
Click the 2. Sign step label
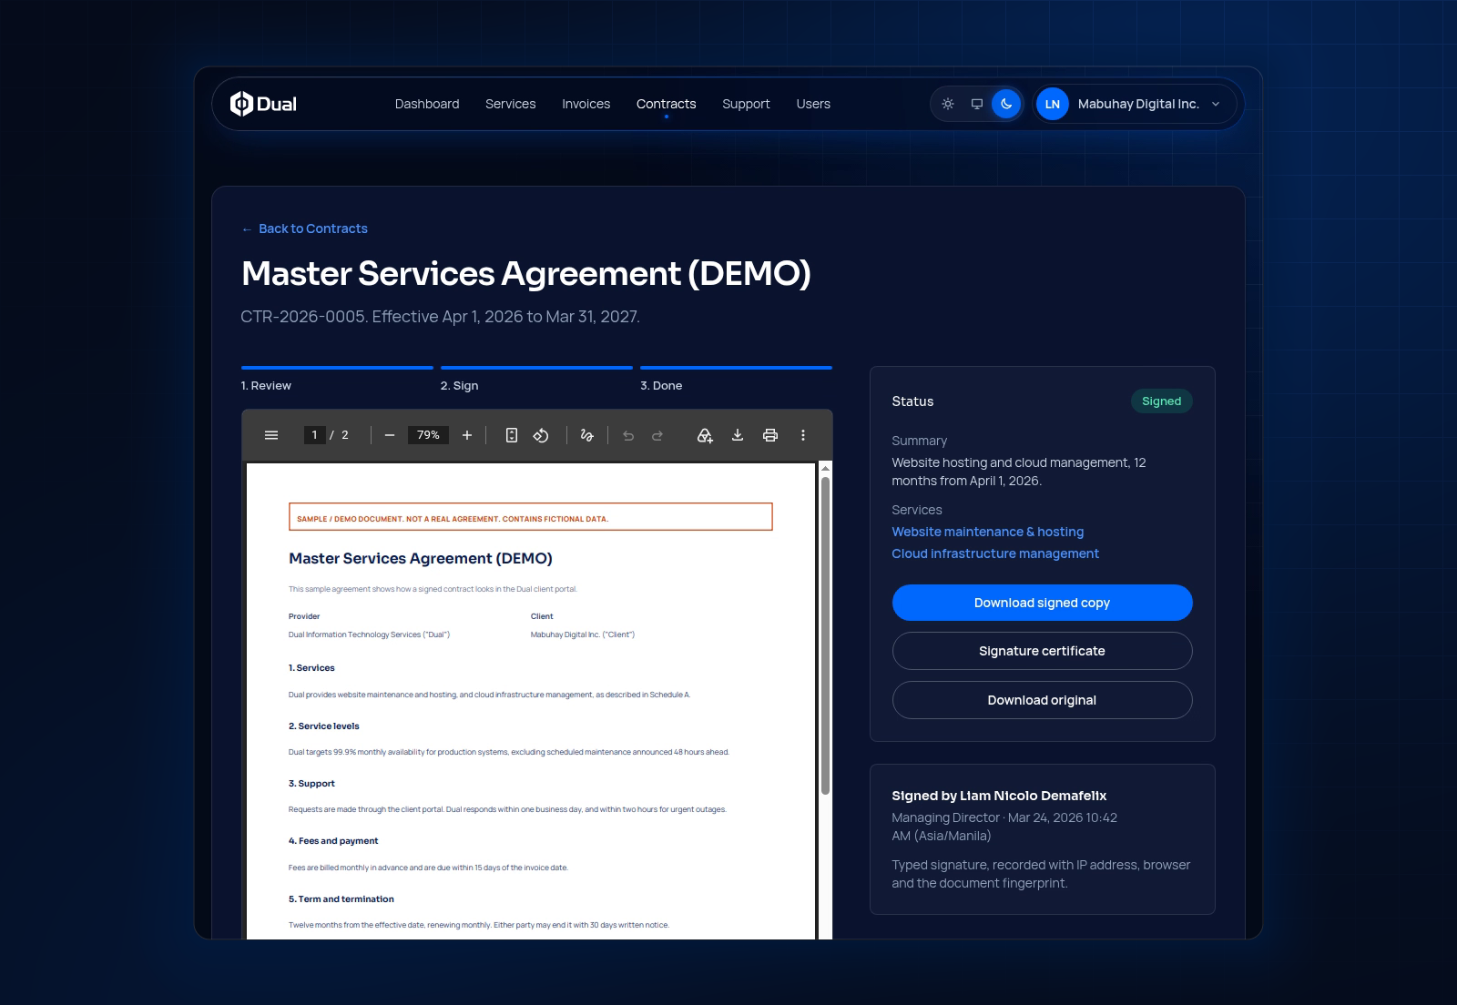[x=460, y=386]
